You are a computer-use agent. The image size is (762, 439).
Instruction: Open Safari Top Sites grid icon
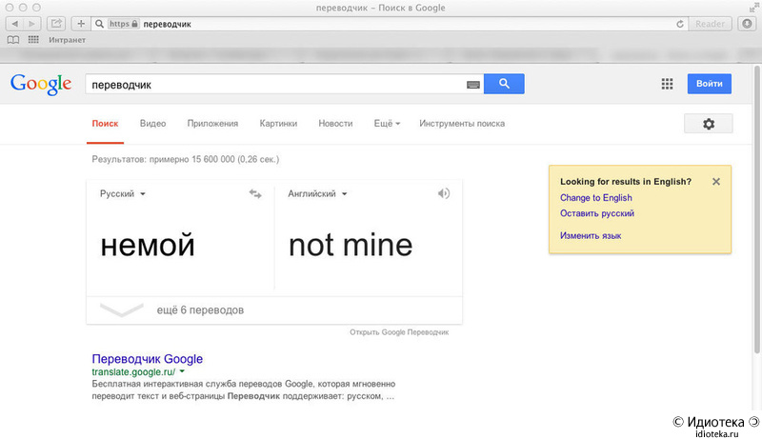coord(33,40)
